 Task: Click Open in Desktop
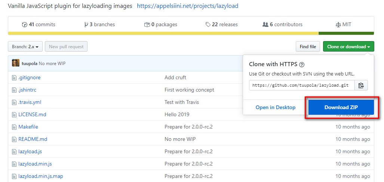tap(276, 107)
